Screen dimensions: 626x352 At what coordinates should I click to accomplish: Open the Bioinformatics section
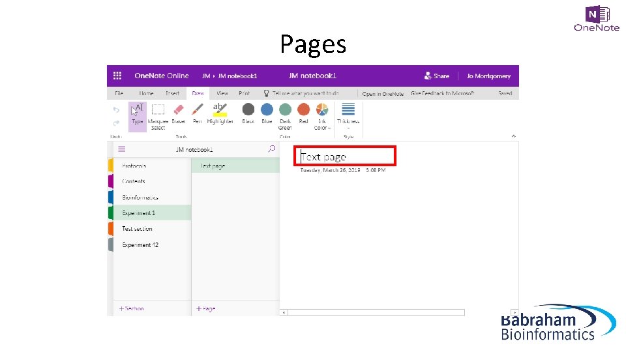click(x=152, y=197)
